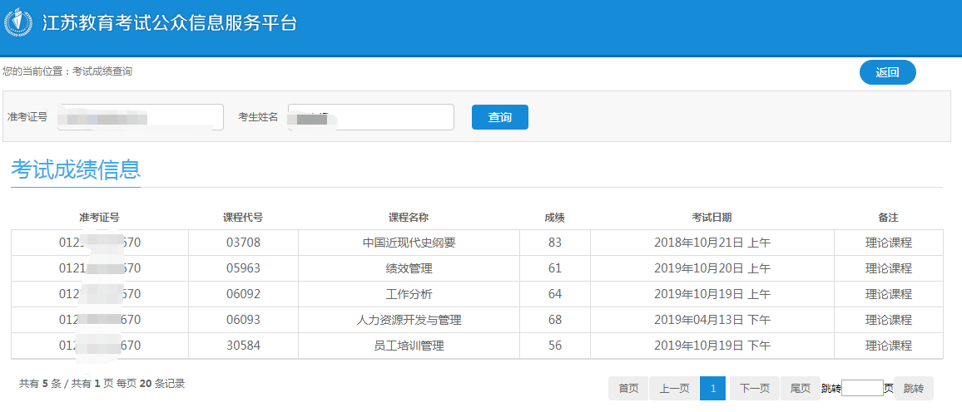Click course code 06092 cell
This screenshot has height=412, width=962.
click(x=243, y=295)
